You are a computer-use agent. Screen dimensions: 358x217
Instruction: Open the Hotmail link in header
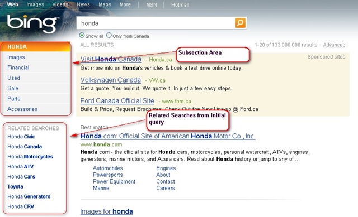[x=180, y=5]
